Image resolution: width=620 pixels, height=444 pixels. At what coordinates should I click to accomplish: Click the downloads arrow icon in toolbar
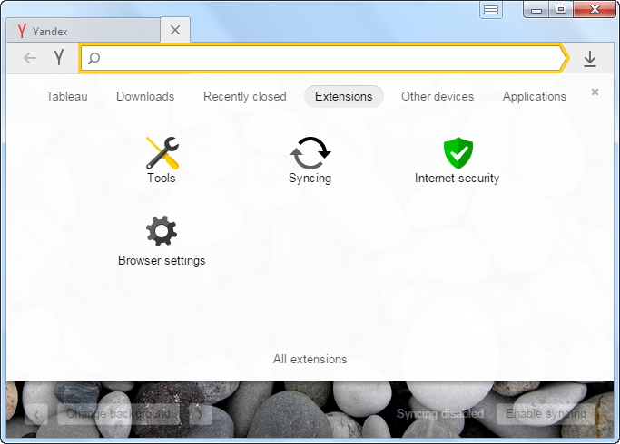click(590, 59)
